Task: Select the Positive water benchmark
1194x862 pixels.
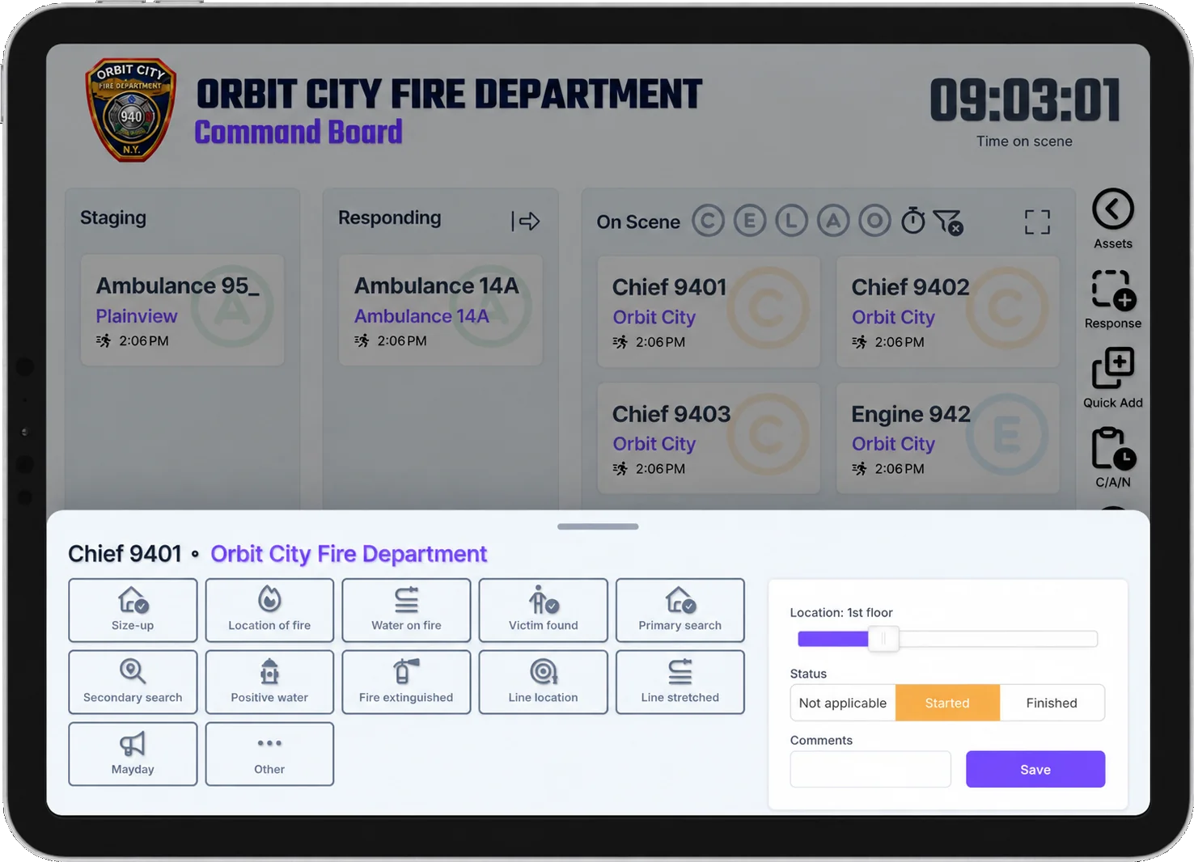Action: [269, 682]
